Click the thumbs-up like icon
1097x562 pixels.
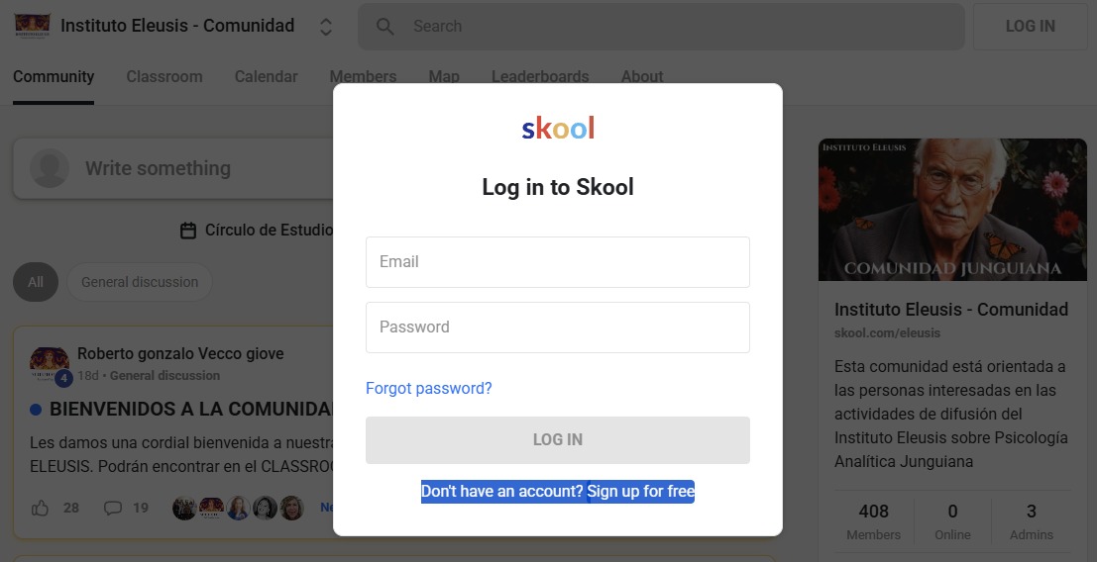(41, 508)
